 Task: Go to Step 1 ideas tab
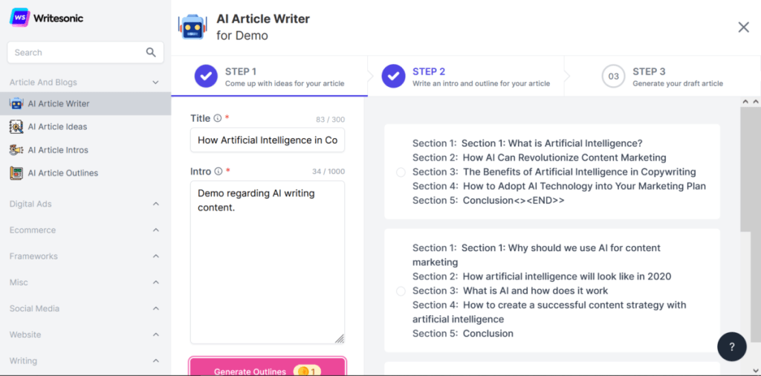coord(269,77)
